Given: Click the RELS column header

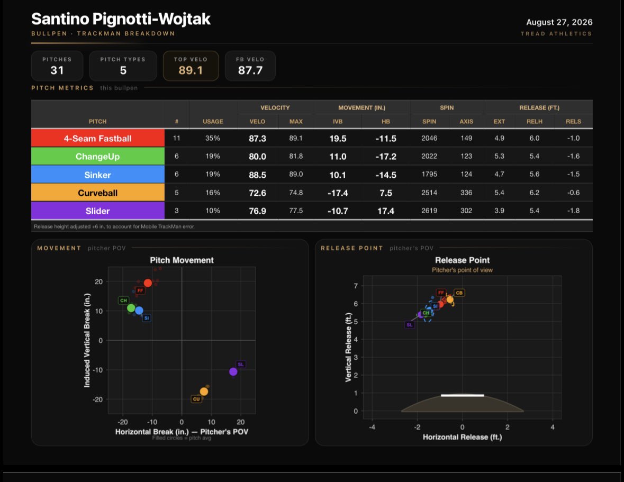Looking at the screenshot, I should point(574,122).
